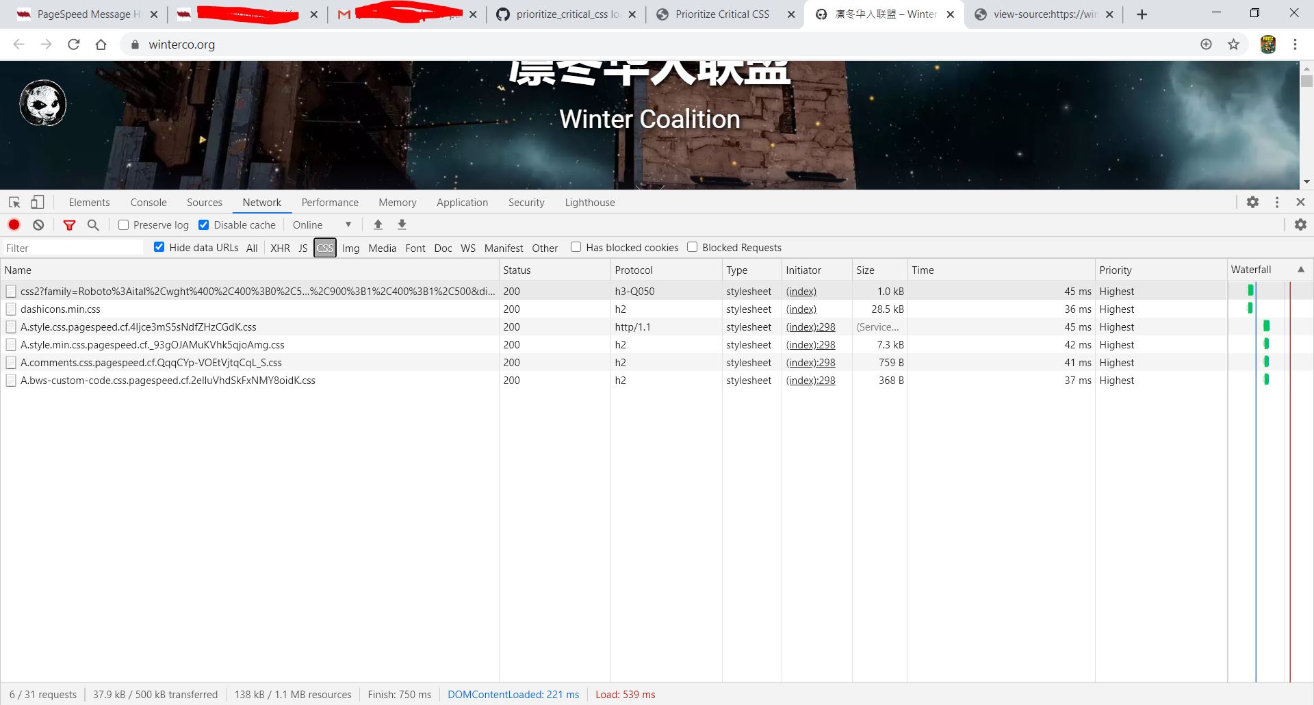Image resolution: width=1314 pixels, height=705 pixels.
Task: Go back in browser history
Action: [19, 44]
